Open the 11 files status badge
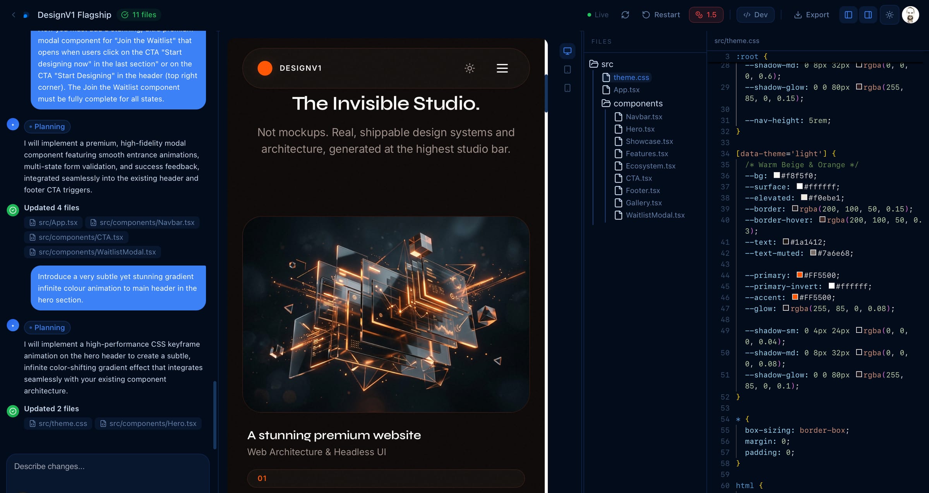Image resolution: width=929 pixels, height=493 pixels. (x=139, y=15)
